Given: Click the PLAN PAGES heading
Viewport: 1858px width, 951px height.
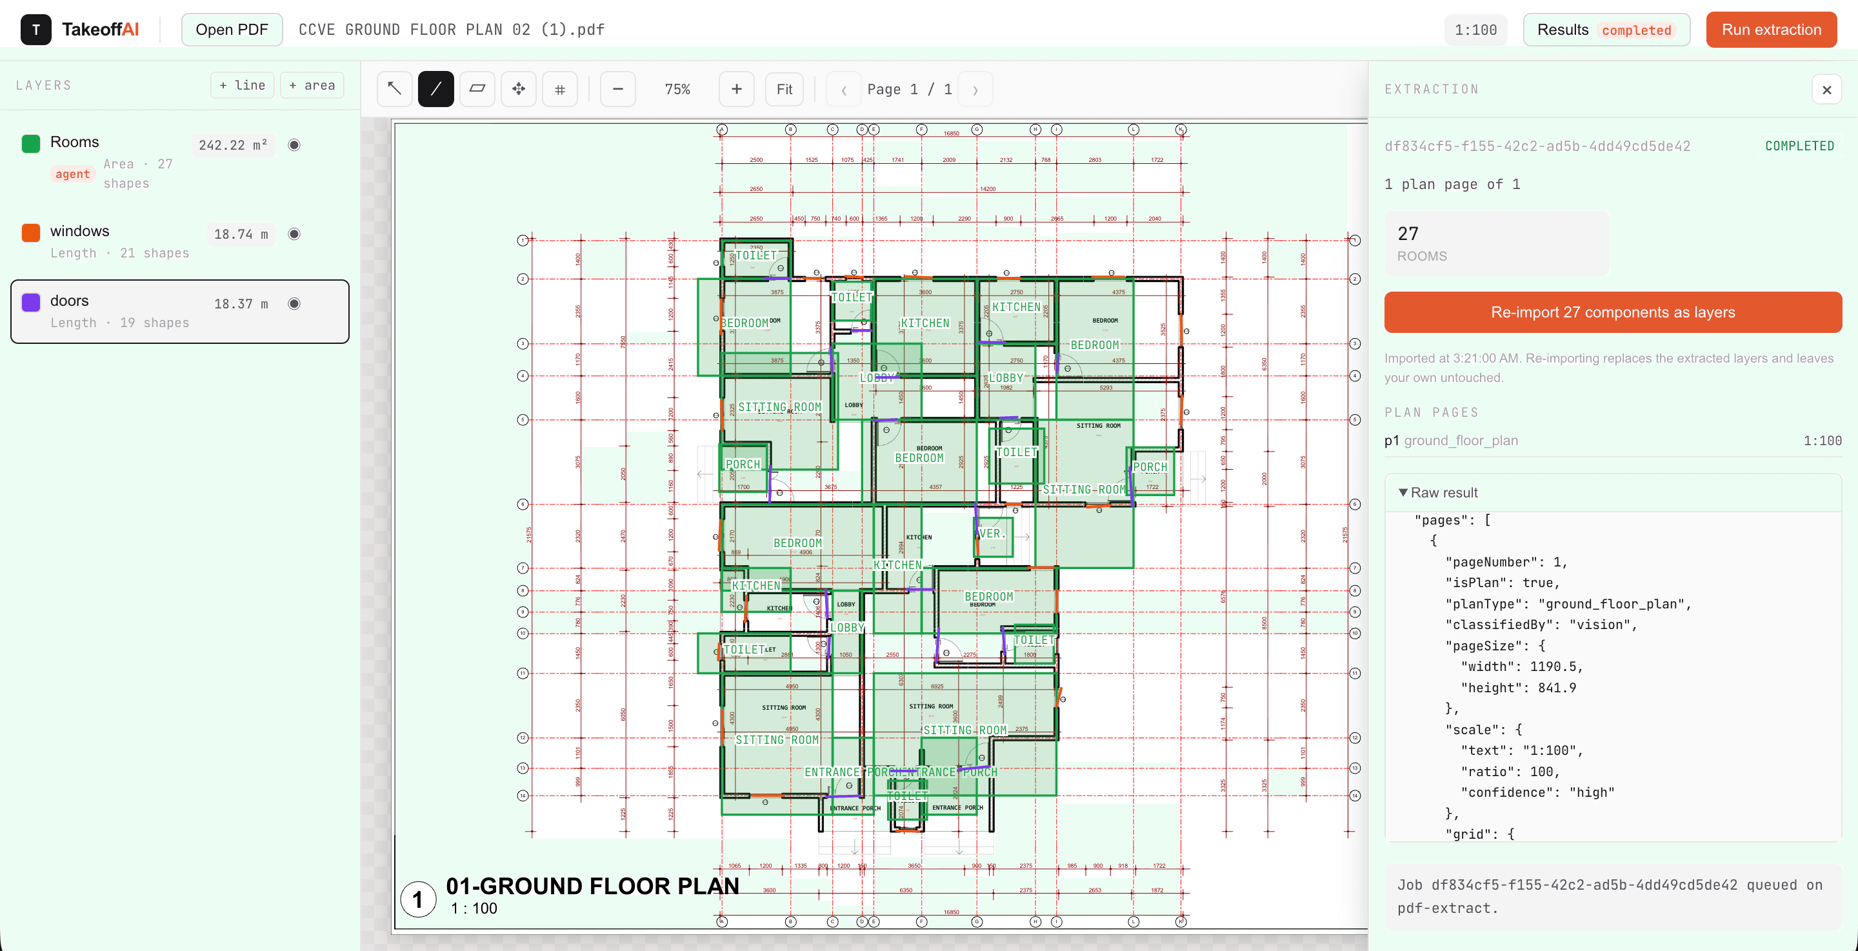Looking at the screenshot, I should pyautogui.click(x=1431, y=413).
